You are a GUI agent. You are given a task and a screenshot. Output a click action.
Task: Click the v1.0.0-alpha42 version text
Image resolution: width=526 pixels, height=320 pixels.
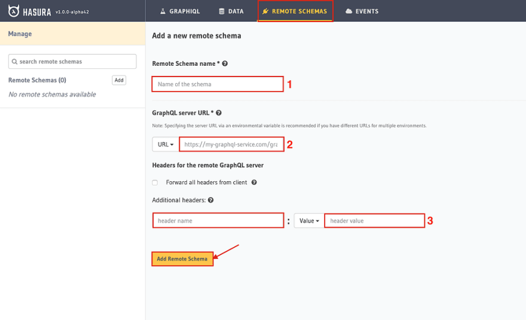[x=72, y=12]
